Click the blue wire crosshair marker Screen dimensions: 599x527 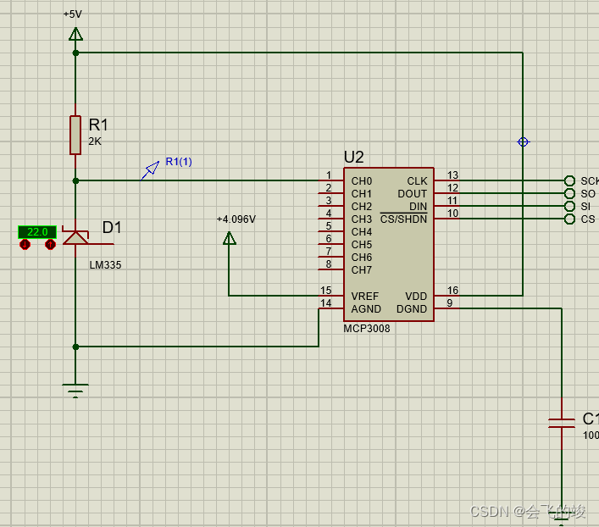tap(523, 142)
